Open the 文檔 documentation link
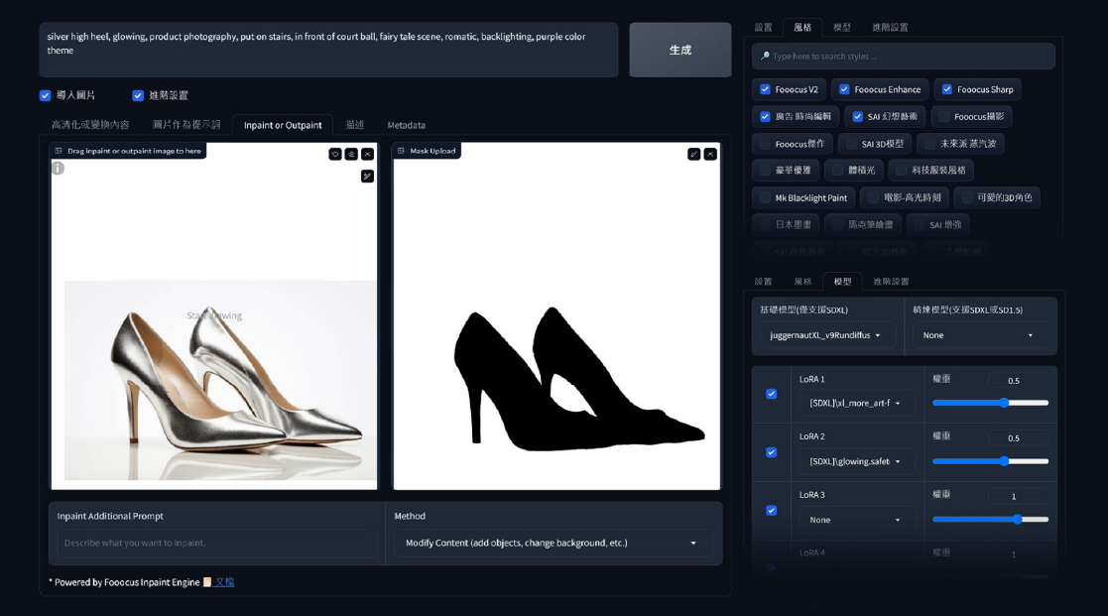This screenshot has width=1108, height=616. [x=225, y=582]
